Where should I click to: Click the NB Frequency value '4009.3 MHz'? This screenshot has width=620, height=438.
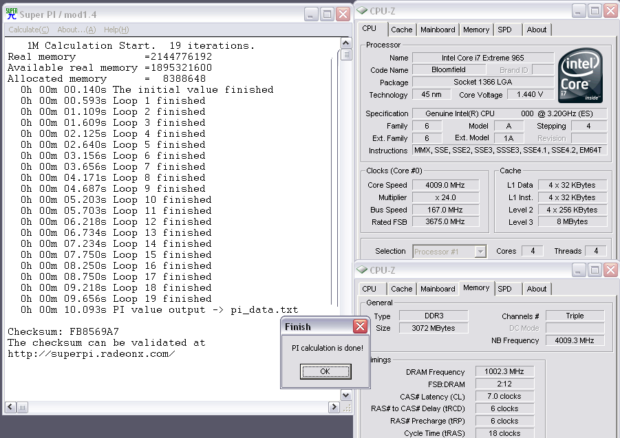click(x=575, y=340)
